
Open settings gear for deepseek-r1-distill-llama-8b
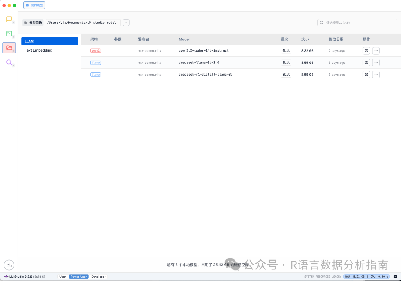[366, 75]
